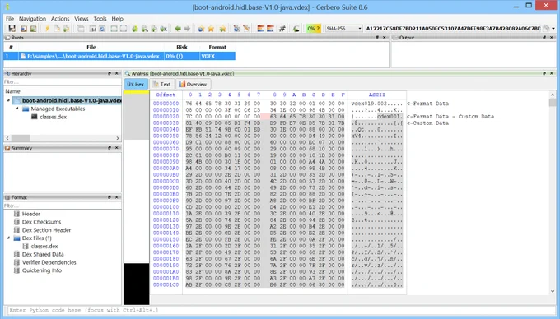Click the pencil edit toolbar icon
The height and width of the screenshot is (319, 560).
point(246,29)
